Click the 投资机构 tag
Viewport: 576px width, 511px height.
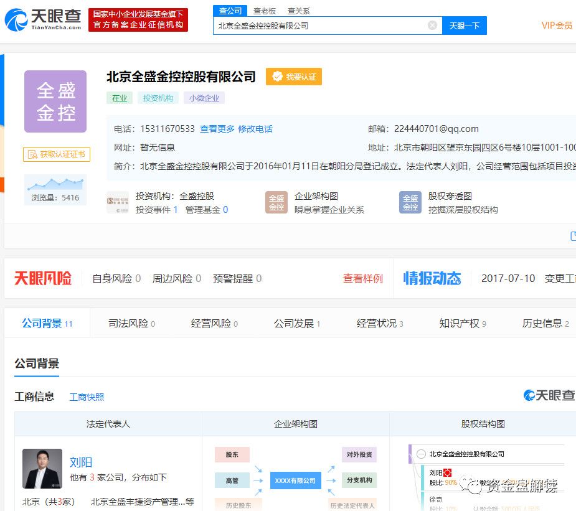[158, 98]
